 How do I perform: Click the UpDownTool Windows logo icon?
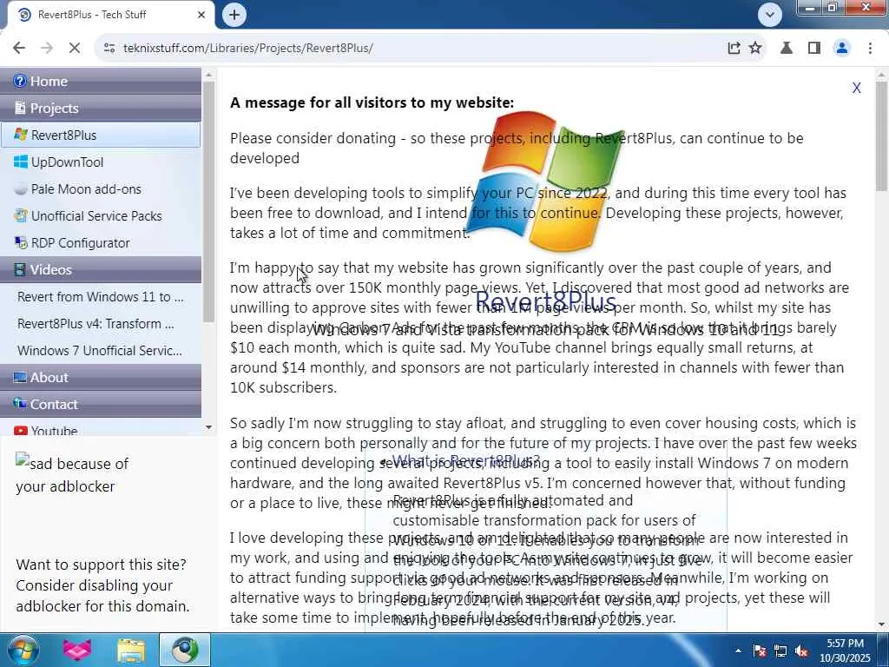[21, 162]
